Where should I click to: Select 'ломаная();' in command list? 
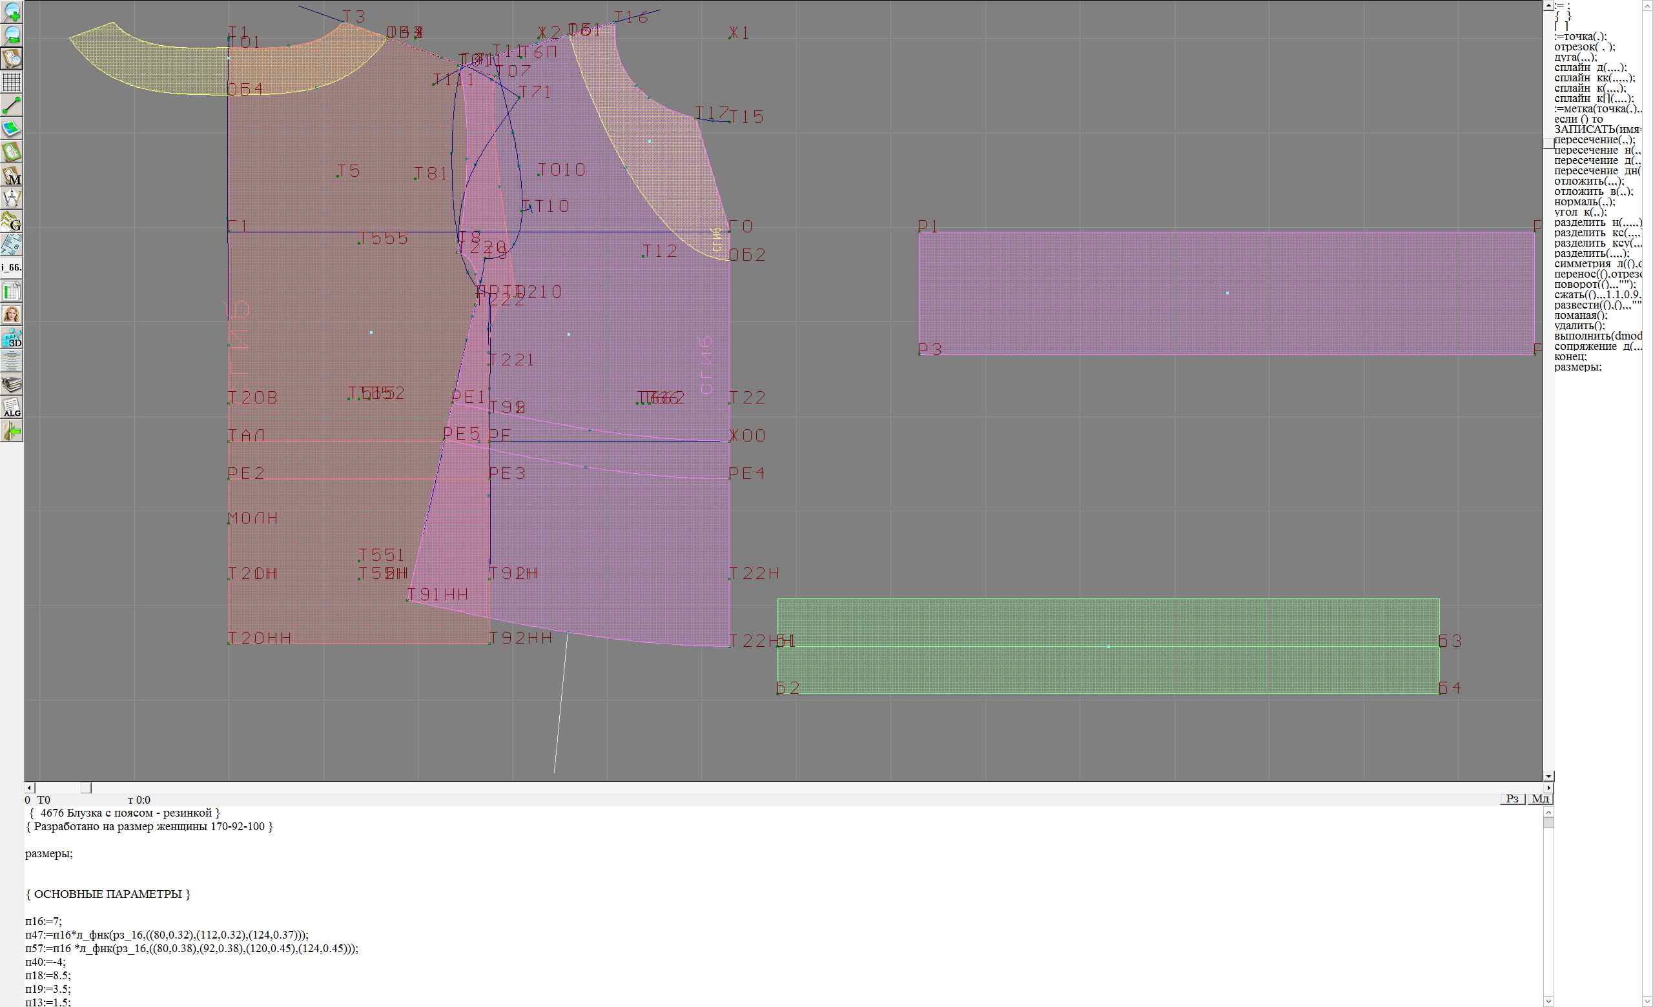[x=1581, y=315]
